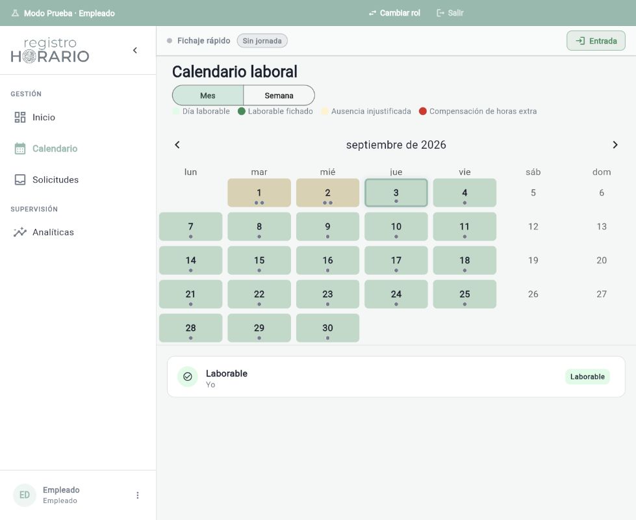
Task: Click the Laborable green badge
Action: [x=587, y=377]
